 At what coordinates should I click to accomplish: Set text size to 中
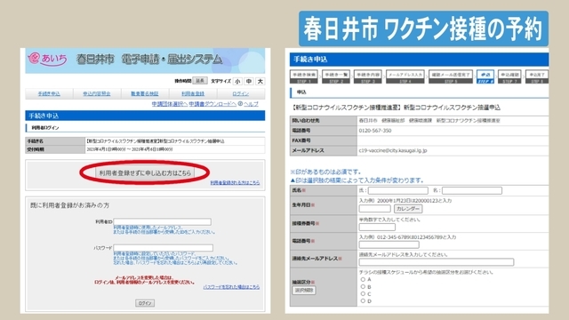pos(249,81)
